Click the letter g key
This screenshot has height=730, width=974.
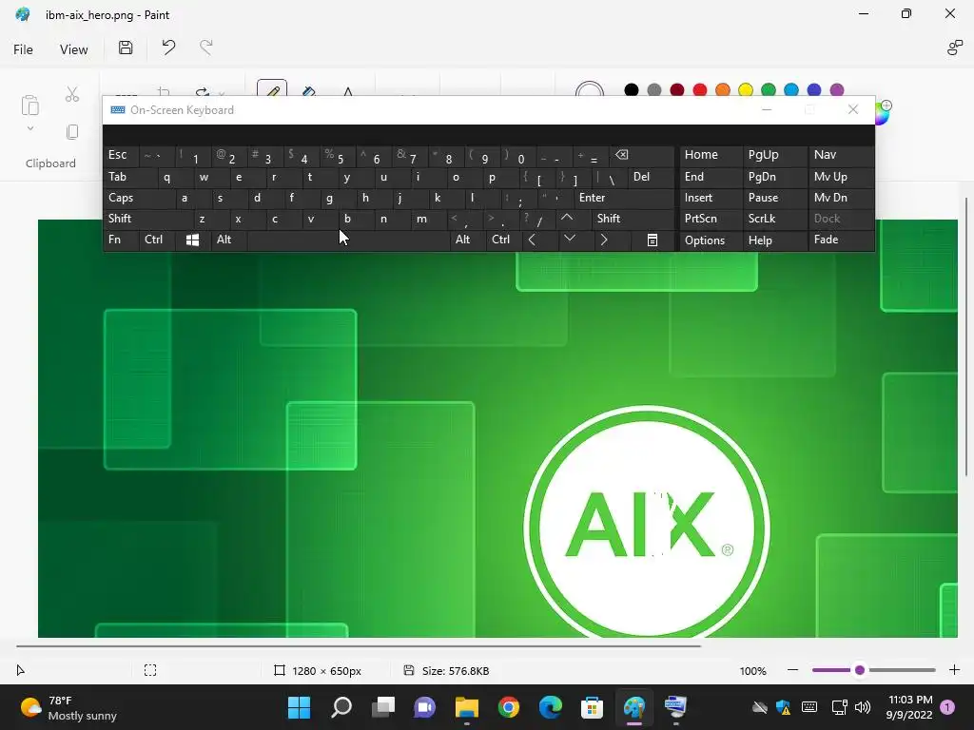pos(338,198)
